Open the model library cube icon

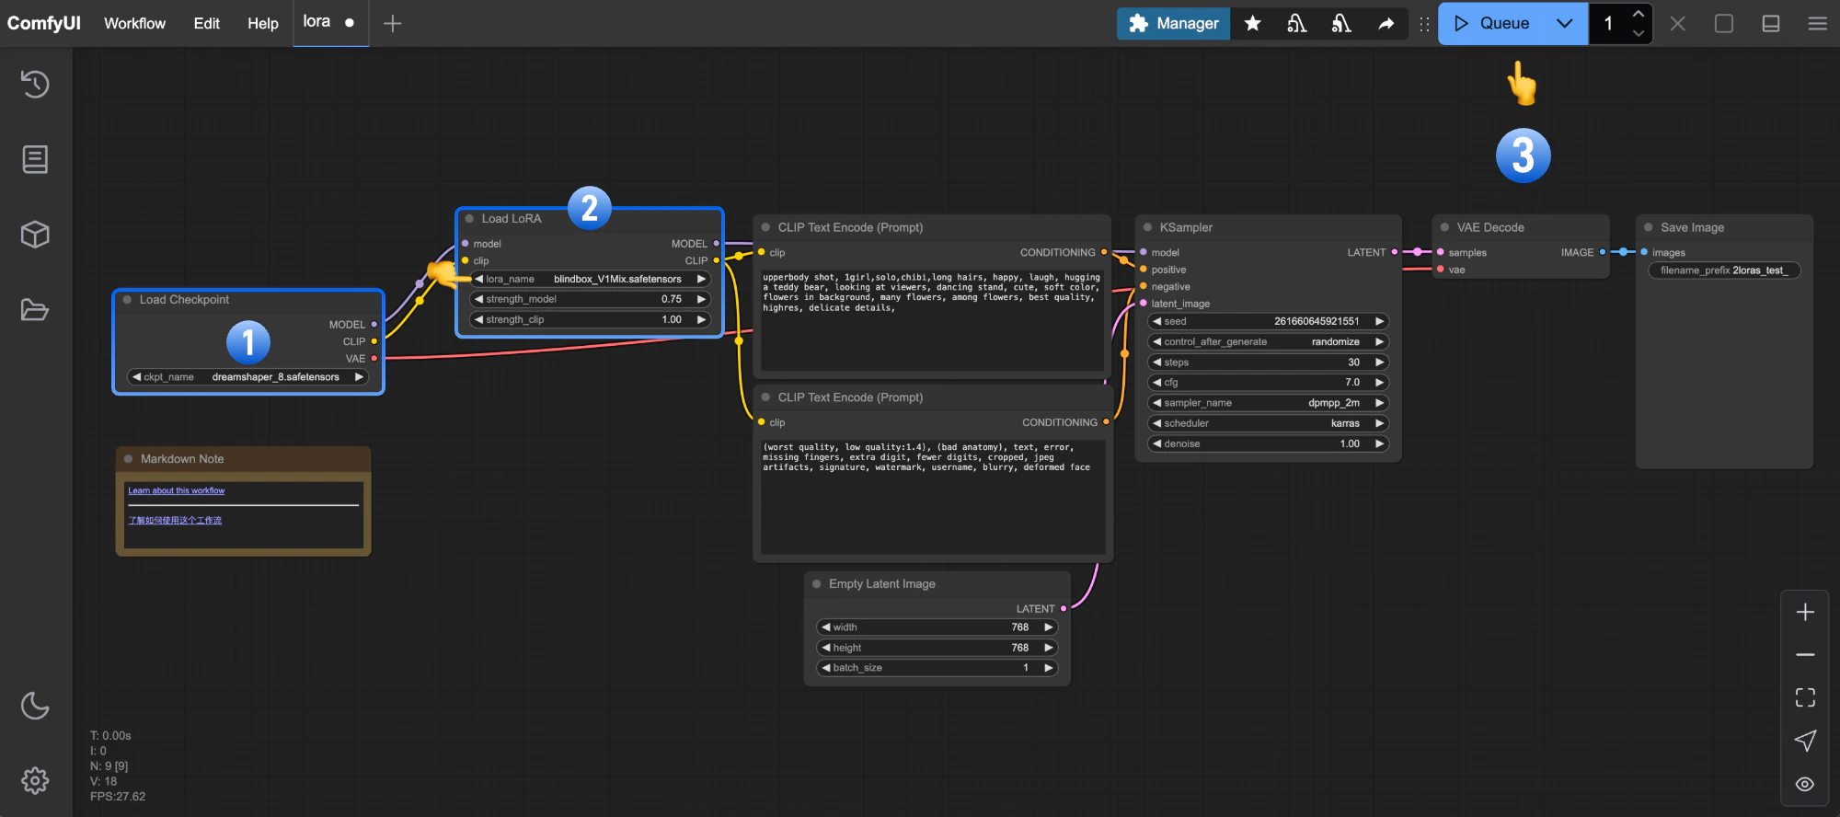(x=35, y=235)
